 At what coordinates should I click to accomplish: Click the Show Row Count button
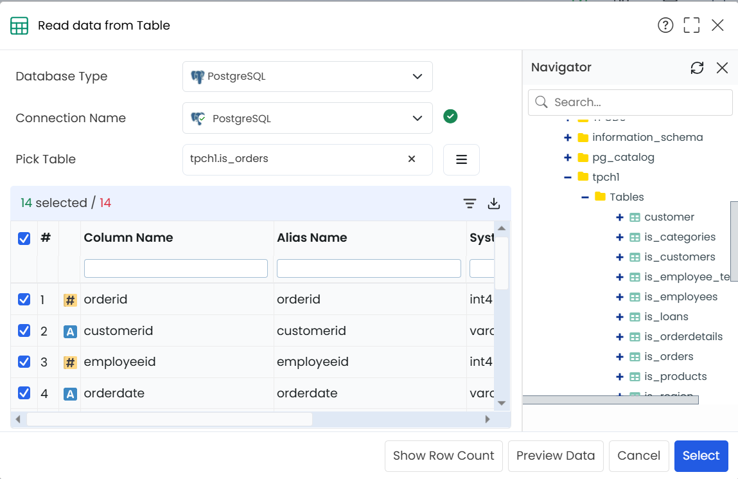(x=443, y=456)
